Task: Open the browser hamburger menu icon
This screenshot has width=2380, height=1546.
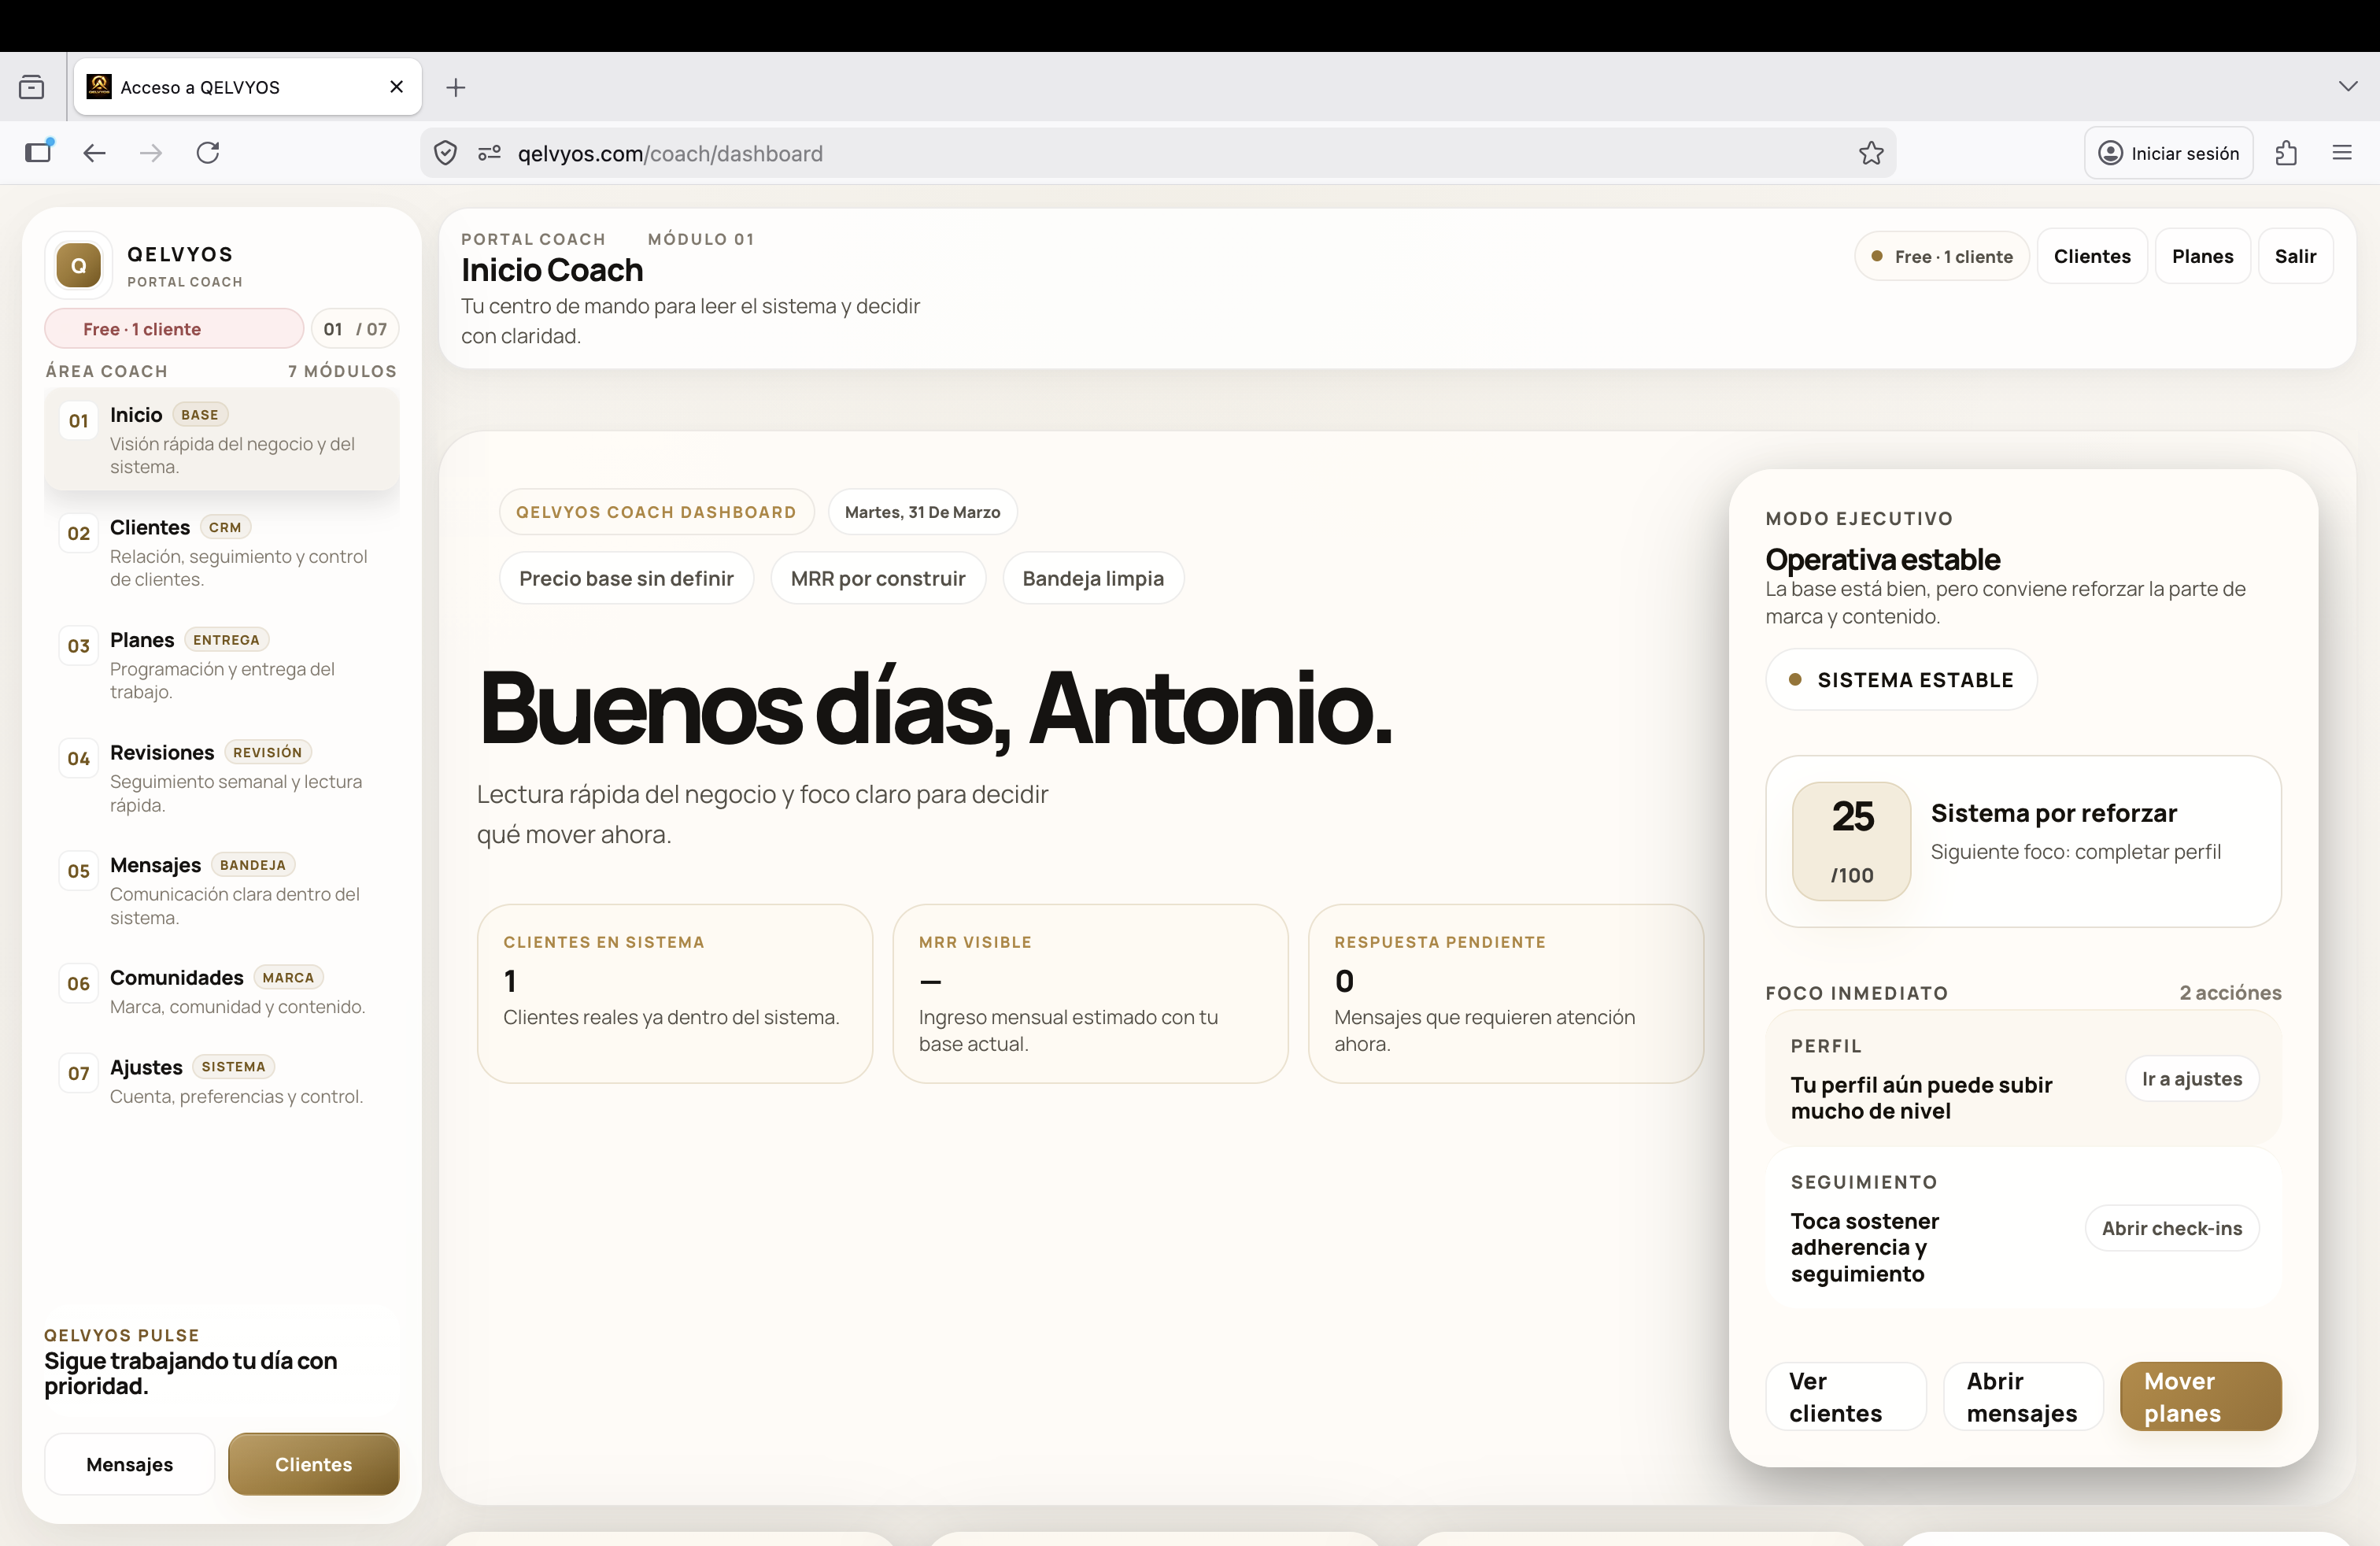Action: (x=2342, y=153)
